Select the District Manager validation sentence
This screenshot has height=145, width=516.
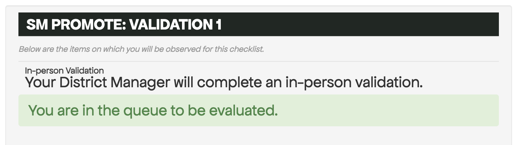coord(224,82)
